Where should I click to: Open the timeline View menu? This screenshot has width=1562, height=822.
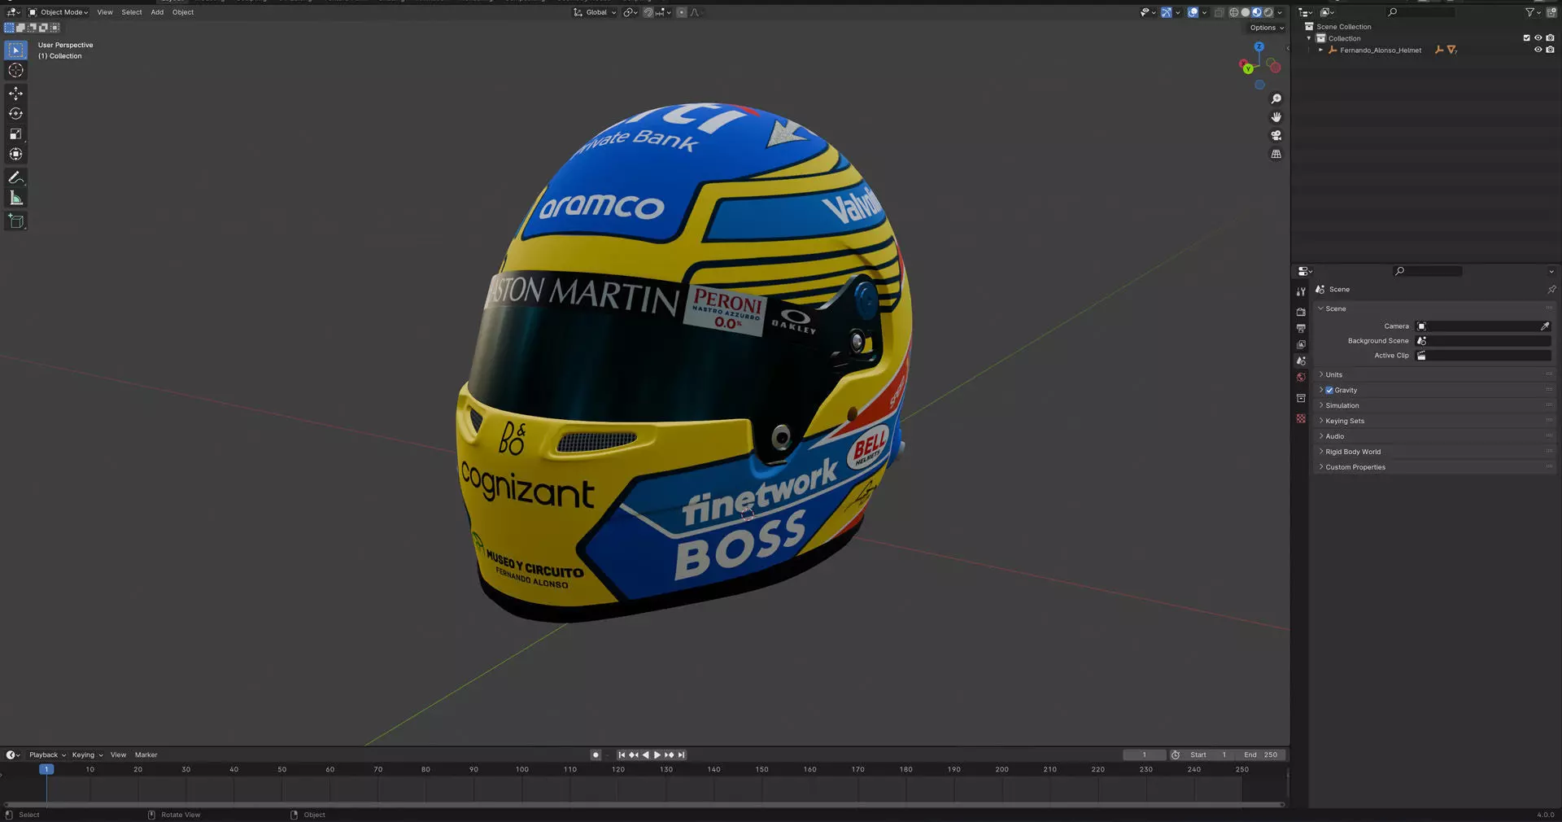(x=118, y=755)
